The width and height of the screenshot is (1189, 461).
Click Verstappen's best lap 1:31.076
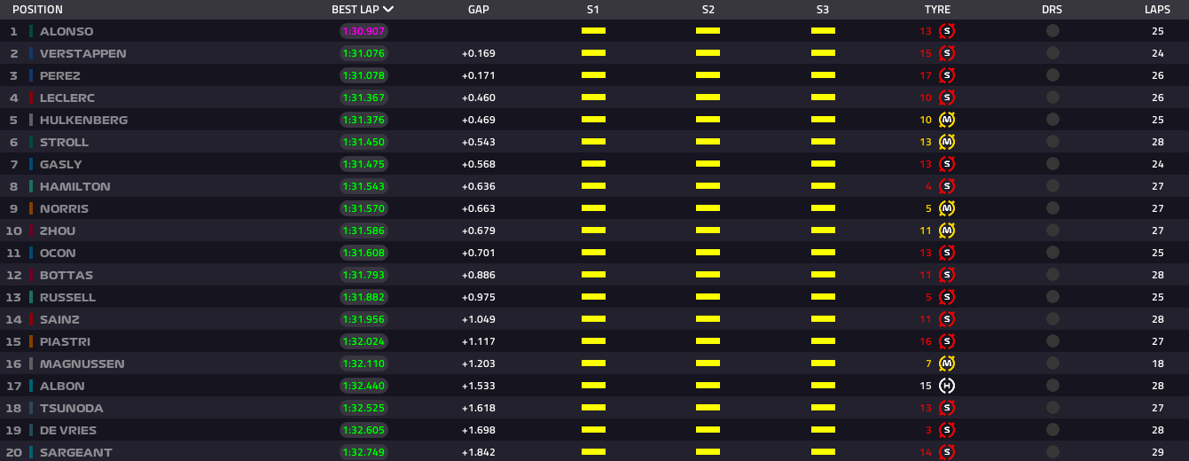point(364,53)
